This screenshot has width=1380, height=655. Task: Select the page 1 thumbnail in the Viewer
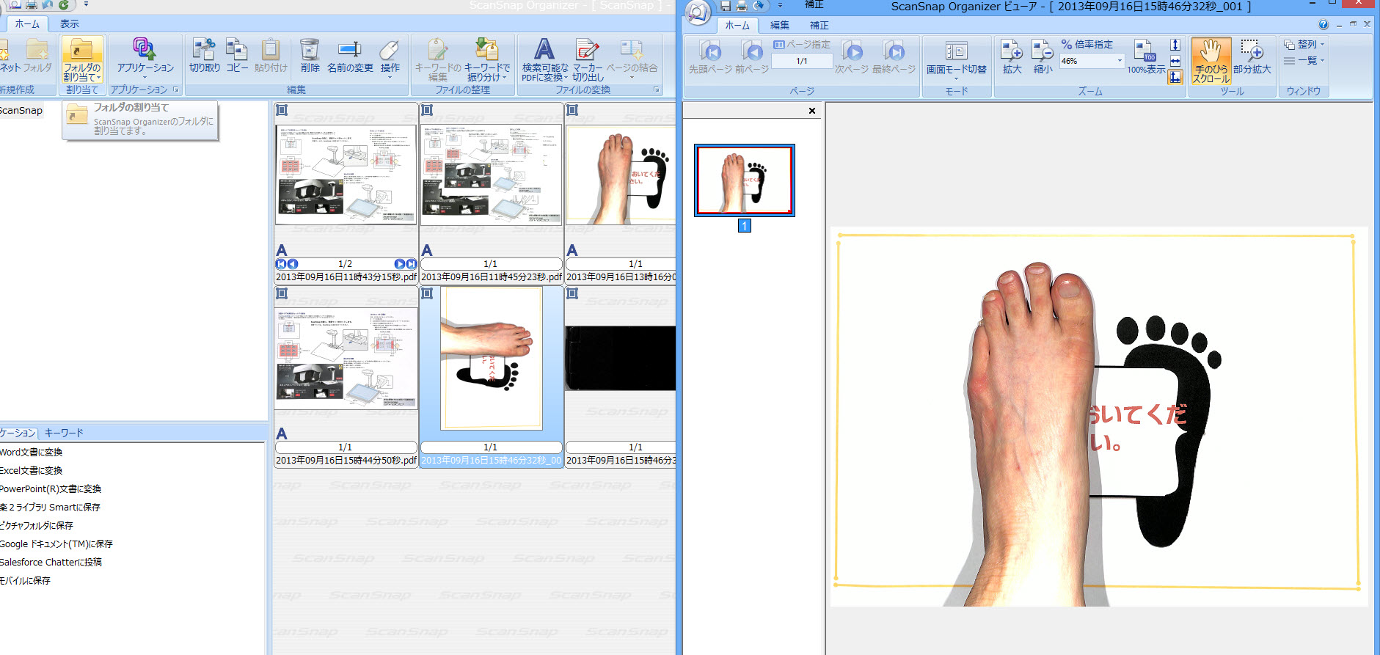(745, 180)
